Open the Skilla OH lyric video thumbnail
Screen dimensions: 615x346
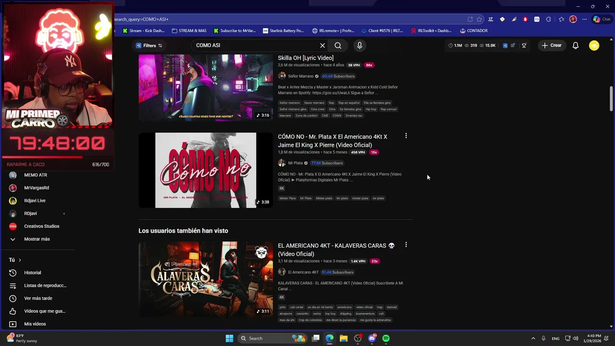tap(206, 87)
